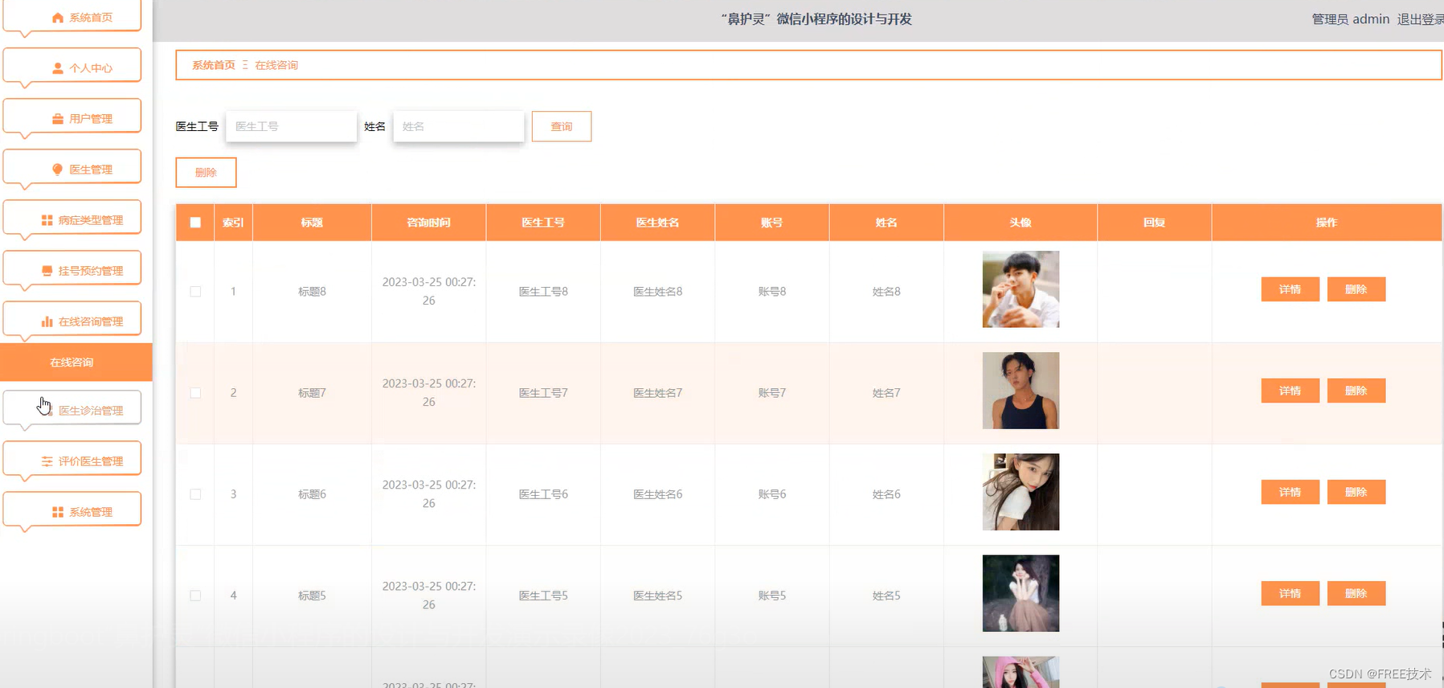Open avatar thumbnail of 姓名5

(x=1021, y=593)
